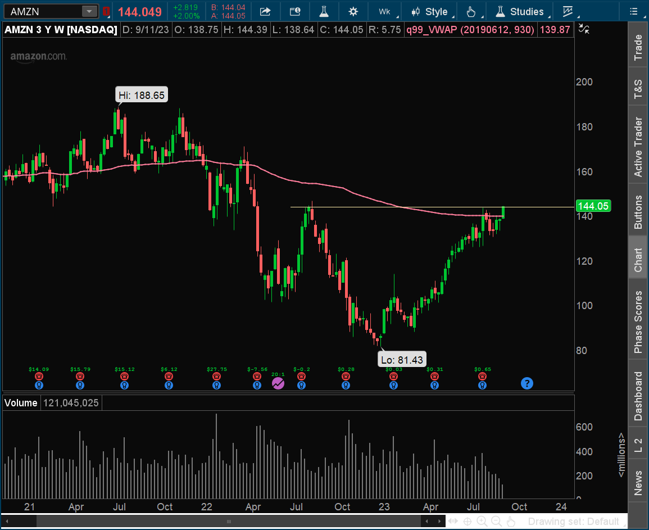
Task: Click the earnings phone icon for $0.65
Action: 482,377
